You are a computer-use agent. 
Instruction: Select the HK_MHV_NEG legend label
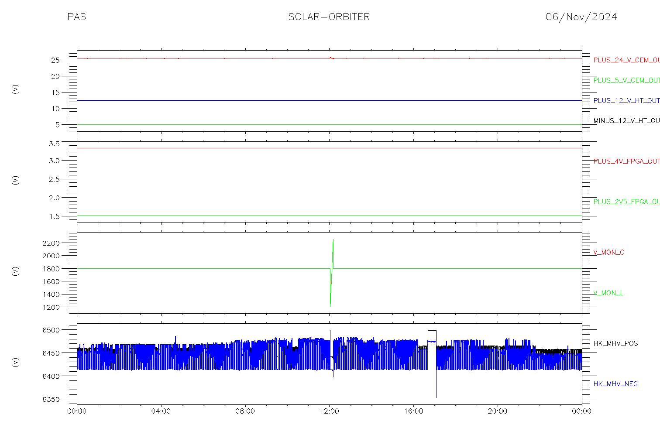click(615, 384)
